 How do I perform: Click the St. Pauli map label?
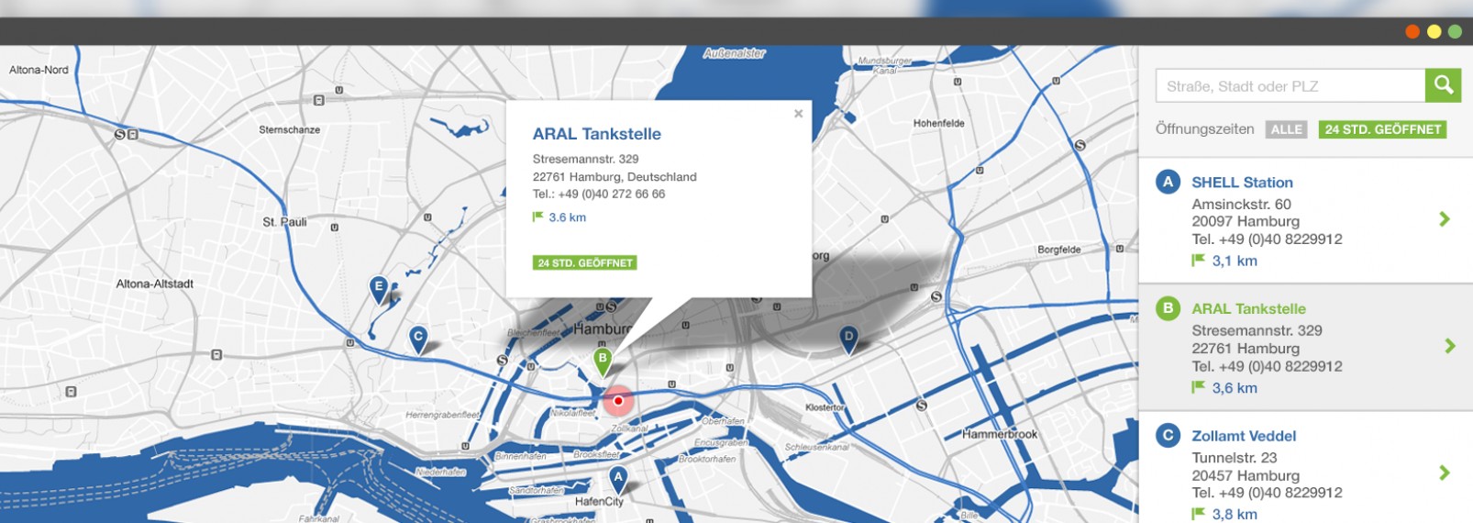[x=284, y=222]
